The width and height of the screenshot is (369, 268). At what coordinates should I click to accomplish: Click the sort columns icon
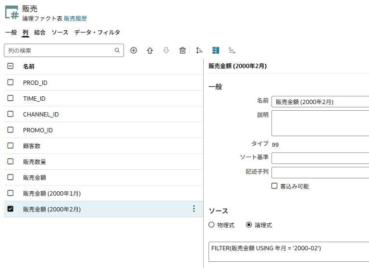199,50
